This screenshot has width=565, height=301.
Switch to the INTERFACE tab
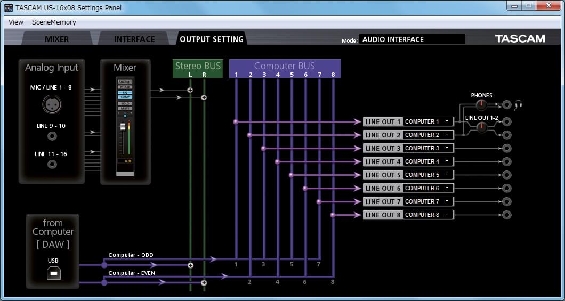pyautogui.click(x=134, y=39)
